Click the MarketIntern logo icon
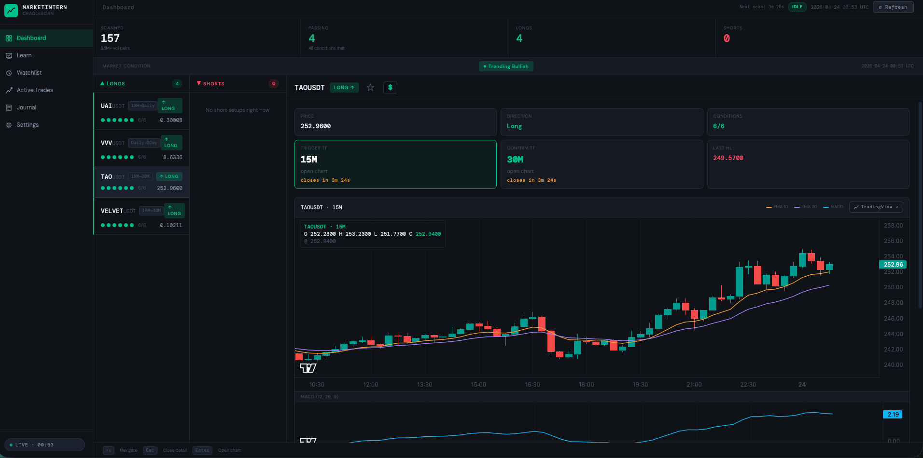Viewport: 923px width, 458px height. 11,10
